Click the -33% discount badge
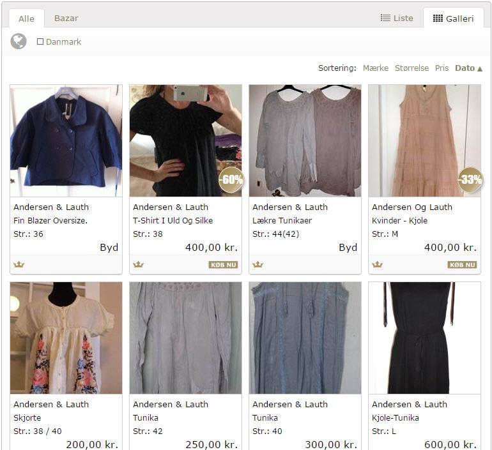The height and width of the screenshot is (450, 492). click(470, 179)
